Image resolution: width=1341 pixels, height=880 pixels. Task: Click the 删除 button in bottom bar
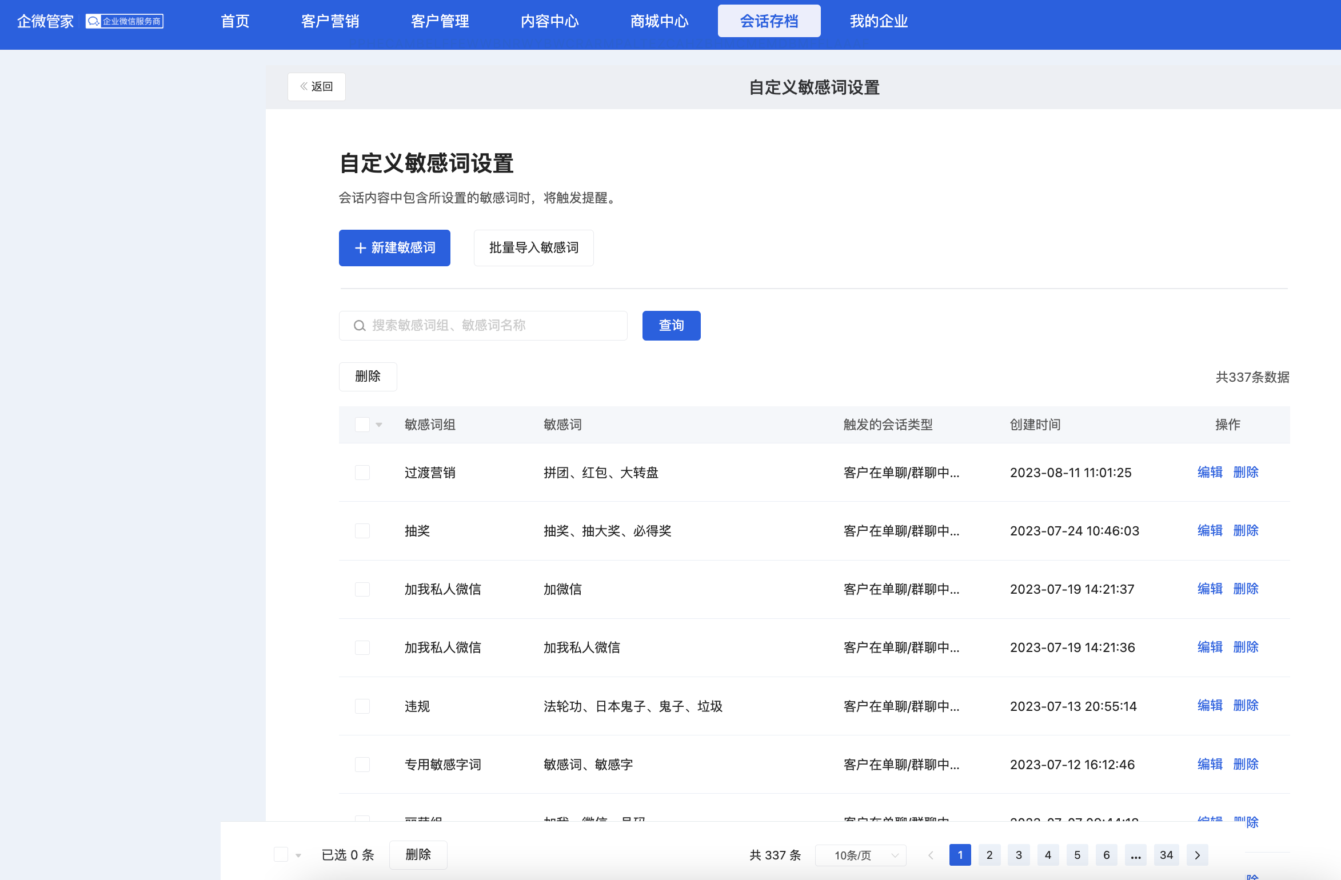418,855
